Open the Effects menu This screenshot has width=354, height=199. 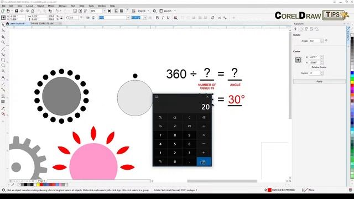tap(51, 6)
